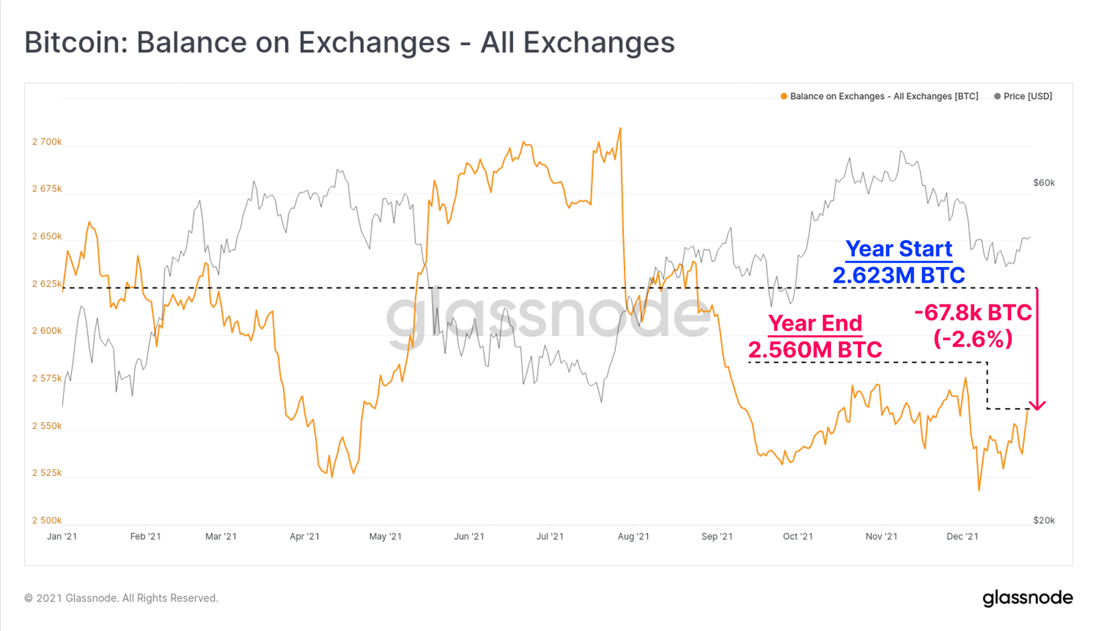Image resolution: width=1096 pixels, height=631 pixels.
Task: Click the Year End annotation label
Action: tap(815, 323)
